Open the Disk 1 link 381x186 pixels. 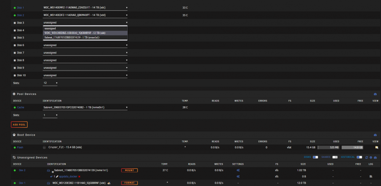21,8
